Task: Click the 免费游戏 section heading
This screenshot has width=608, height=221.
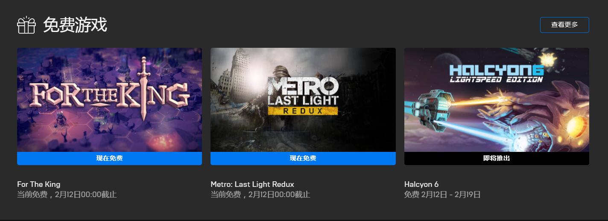Action: 75,25
